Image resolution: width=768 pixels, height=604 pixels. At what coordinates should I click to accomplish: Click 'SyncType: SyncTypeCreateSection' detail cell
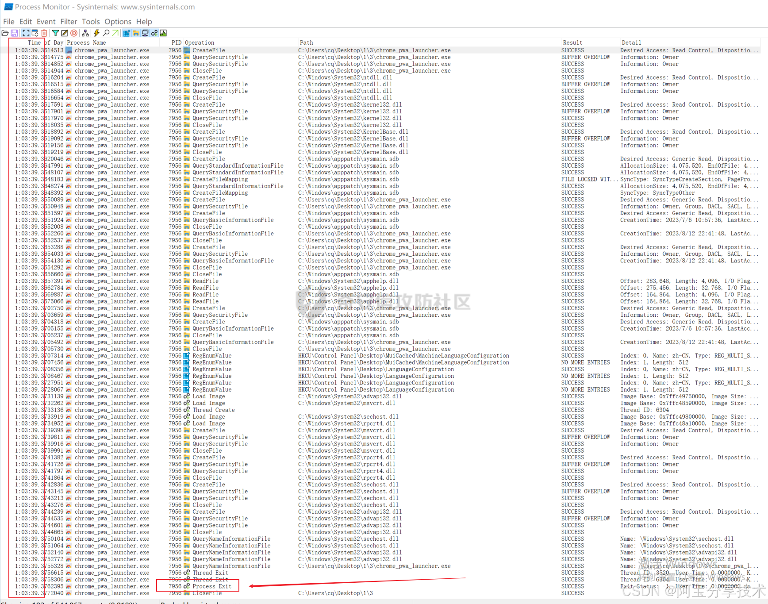[x=689, y=179]
